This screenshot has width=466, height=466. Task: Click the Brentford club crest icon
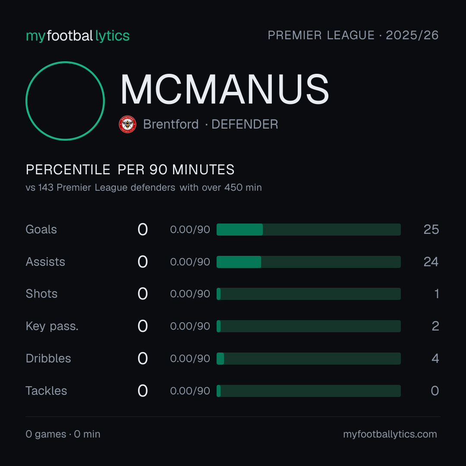[x=127, y=124]
